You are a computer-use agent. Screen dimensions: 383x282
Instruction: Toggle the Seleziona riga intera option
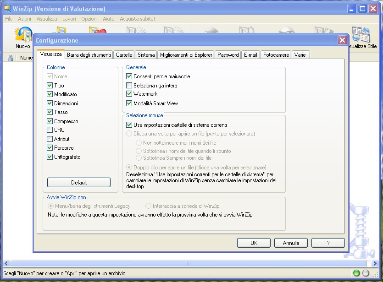[129, 86]
